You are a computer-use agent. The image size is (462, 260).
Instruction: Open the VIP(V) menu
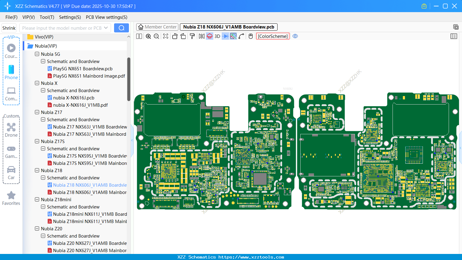pyautogui.click(x=29, y=17)
